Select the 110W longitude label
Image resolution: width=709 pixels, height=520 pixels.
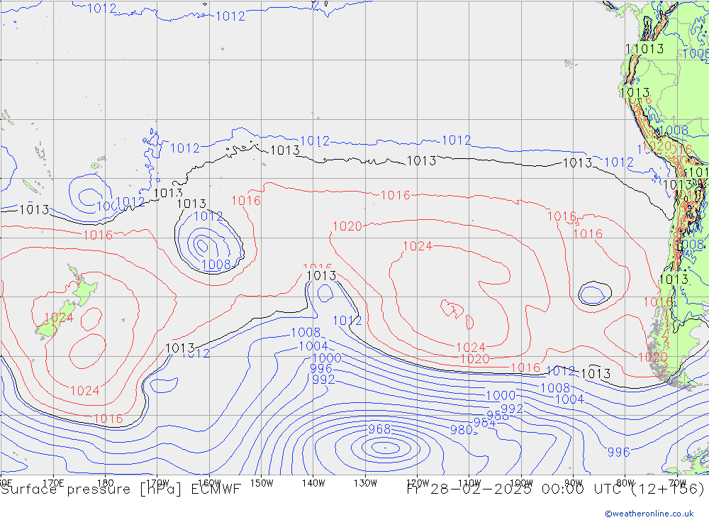(x=469, y=483)
